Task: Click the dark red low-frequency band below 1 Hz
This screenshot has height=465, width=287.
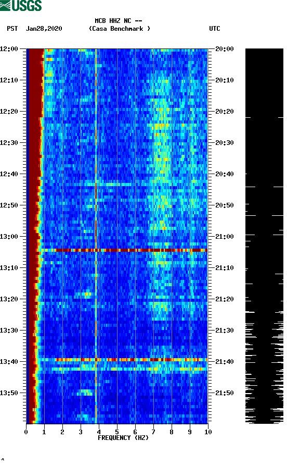Action: [34, 236]
